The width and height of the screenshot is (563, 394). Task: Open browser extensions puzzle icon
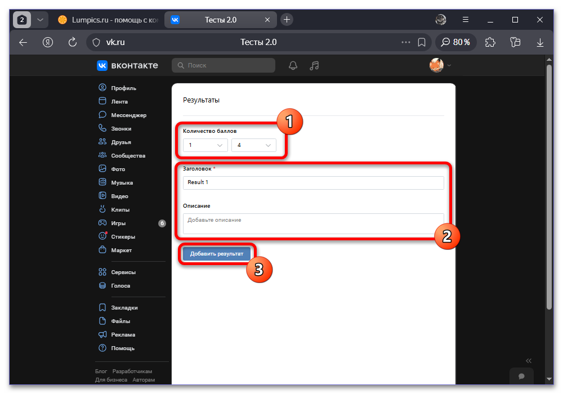pos(490,42)
